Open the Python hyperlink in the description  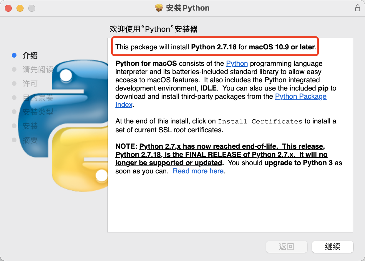(237, 63)
